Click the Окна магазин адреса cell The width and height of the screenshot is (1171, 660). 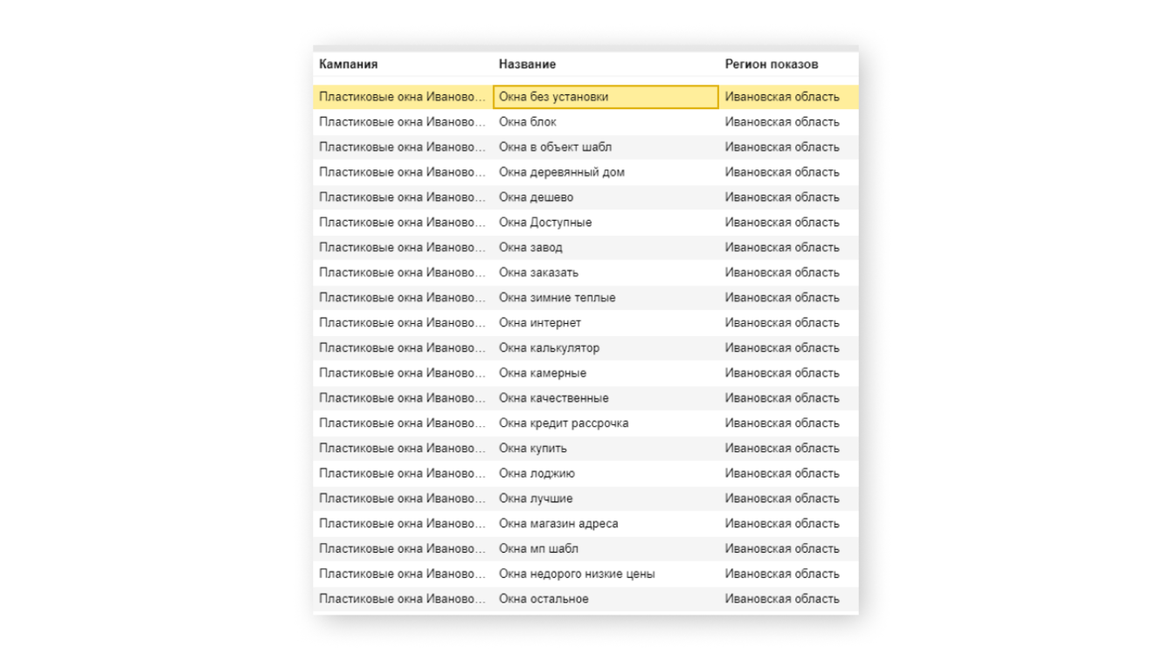tap(558, 524)
